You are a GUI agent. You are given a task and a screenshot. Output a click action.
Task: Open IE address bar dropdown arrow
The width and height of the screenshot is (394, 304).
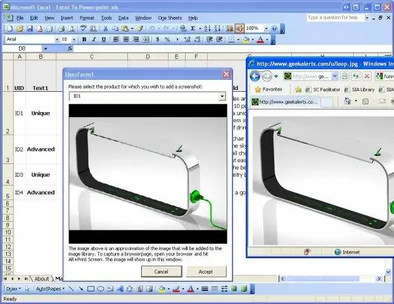(x=334, y=77)
